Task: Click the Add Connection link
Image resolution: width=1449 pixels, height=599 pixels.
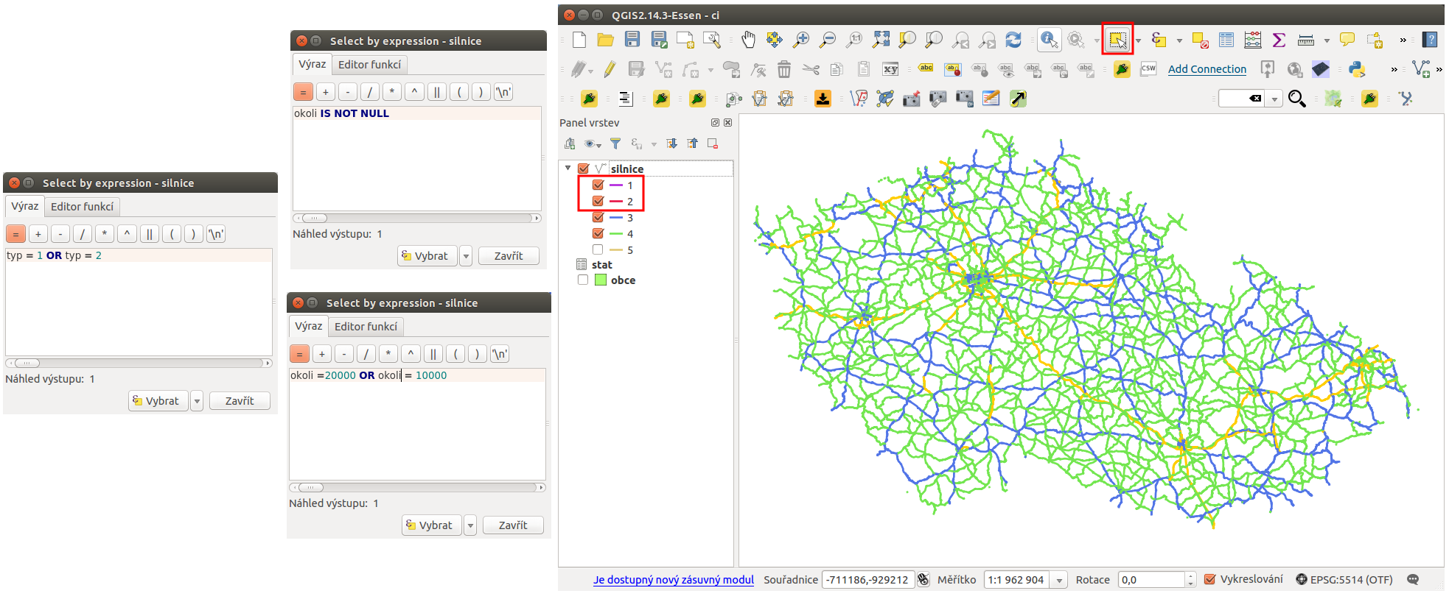Action: click(1207, 69)
